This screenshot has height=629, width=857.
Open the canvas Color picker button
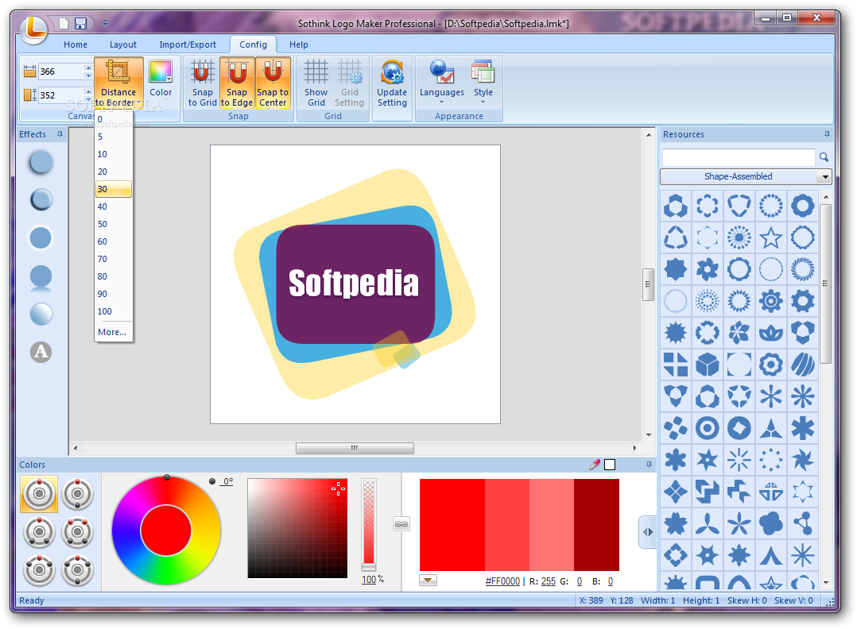pos(161,79)
